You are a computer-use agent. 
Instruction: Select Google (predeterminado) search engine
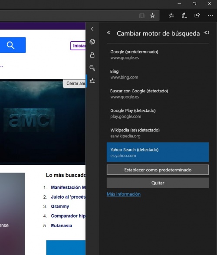[x=158, y=55]
